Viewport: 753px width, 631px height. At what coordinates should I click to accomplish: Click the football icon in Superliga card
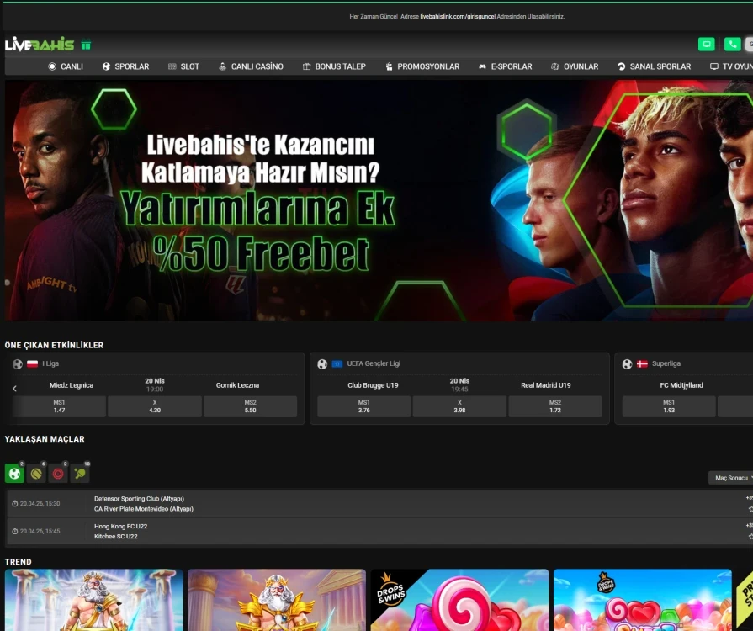tap(627, 364)
